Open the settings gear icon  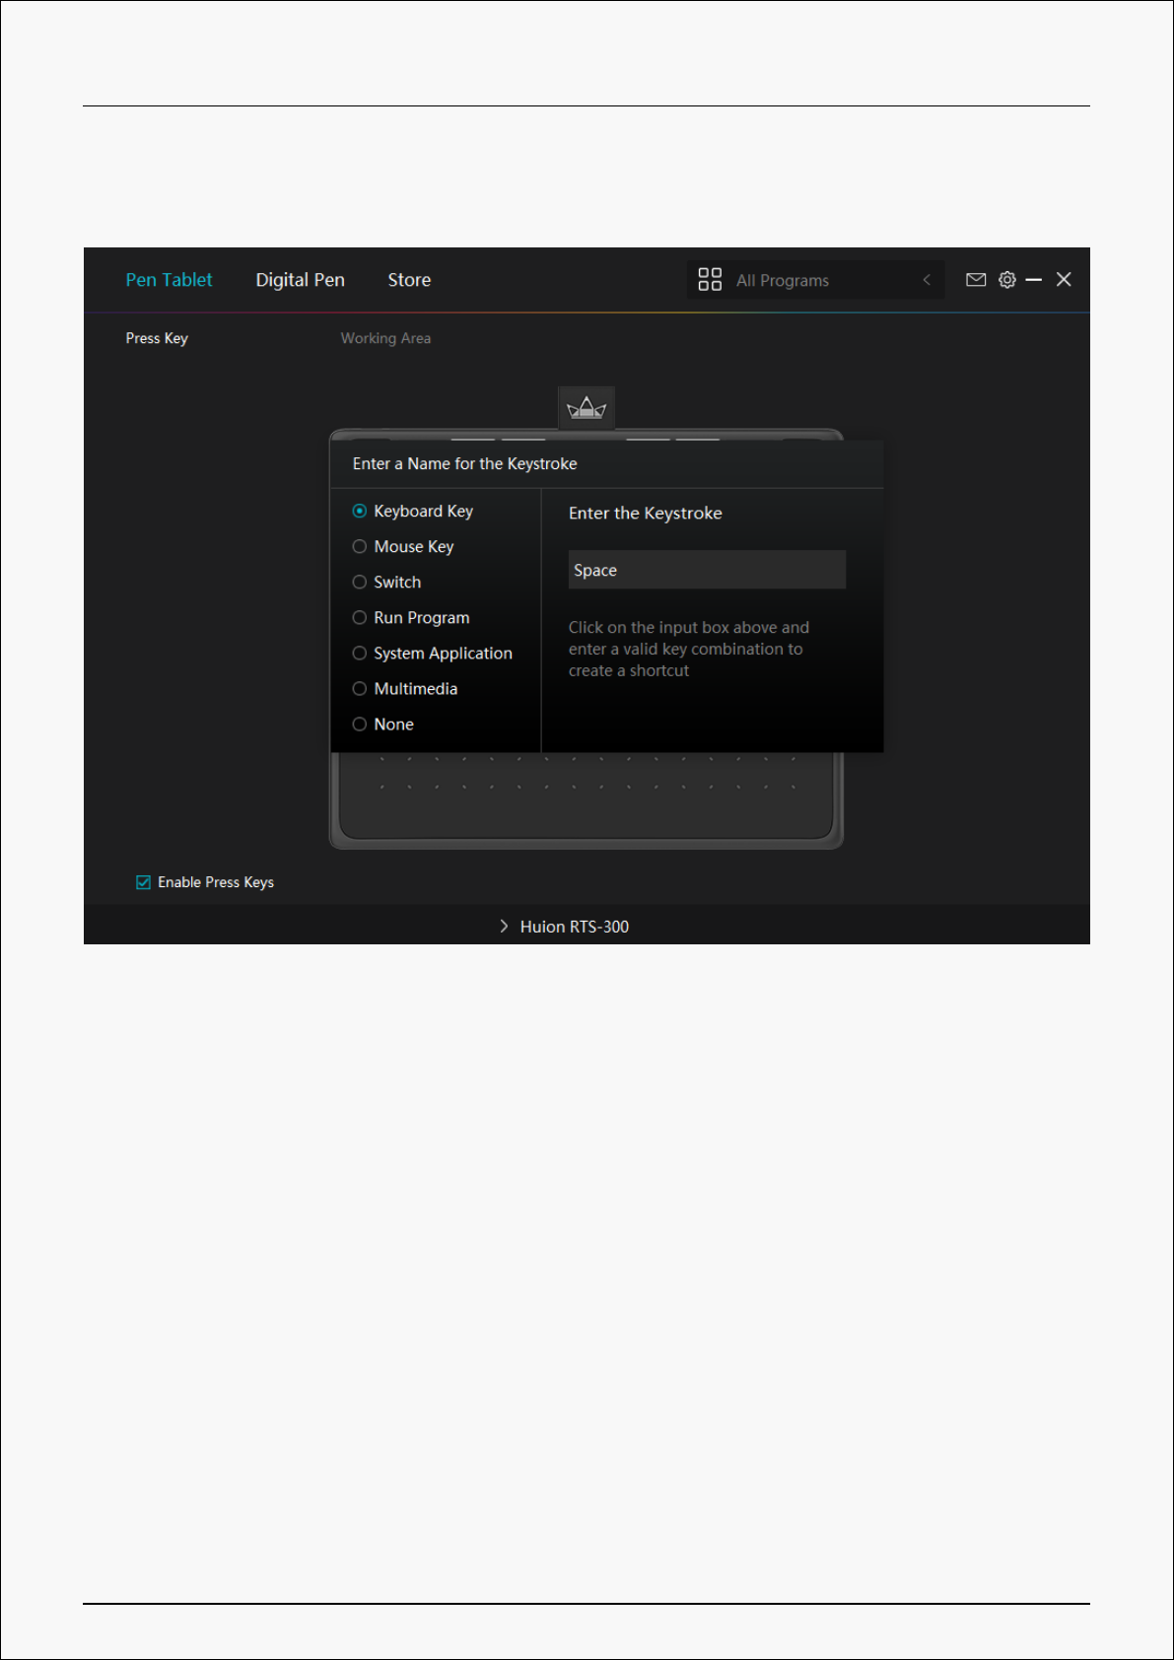tap(1006, 280)
